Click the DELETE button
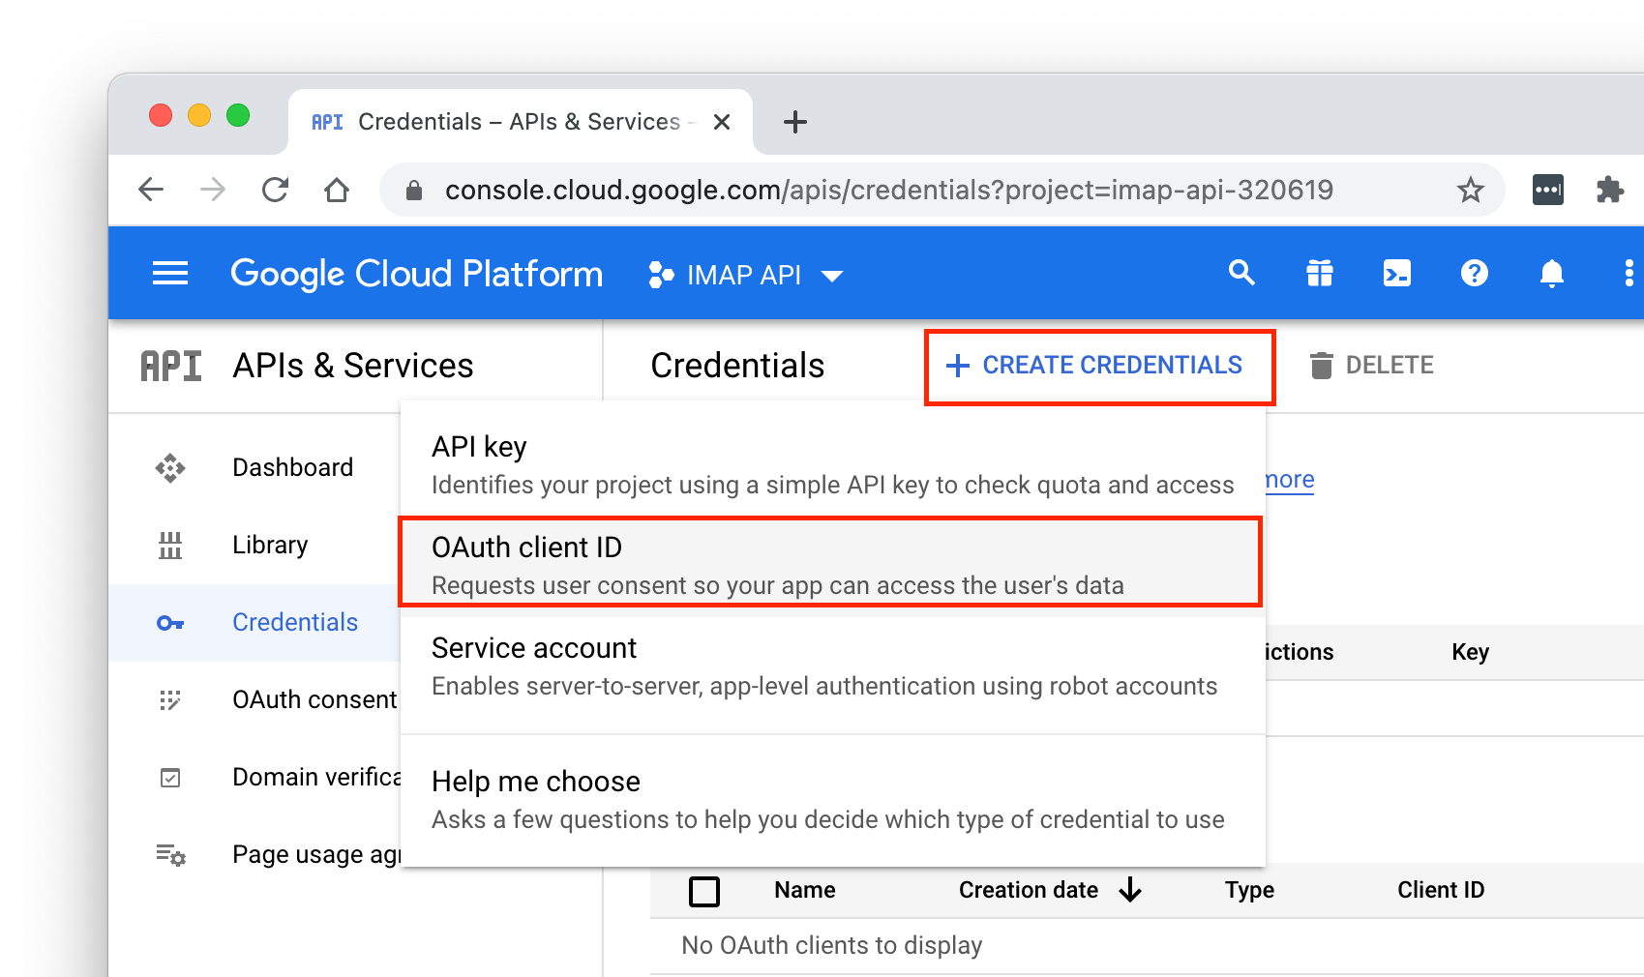This screenshot has width=1644, height=977. click(1372, 366)
